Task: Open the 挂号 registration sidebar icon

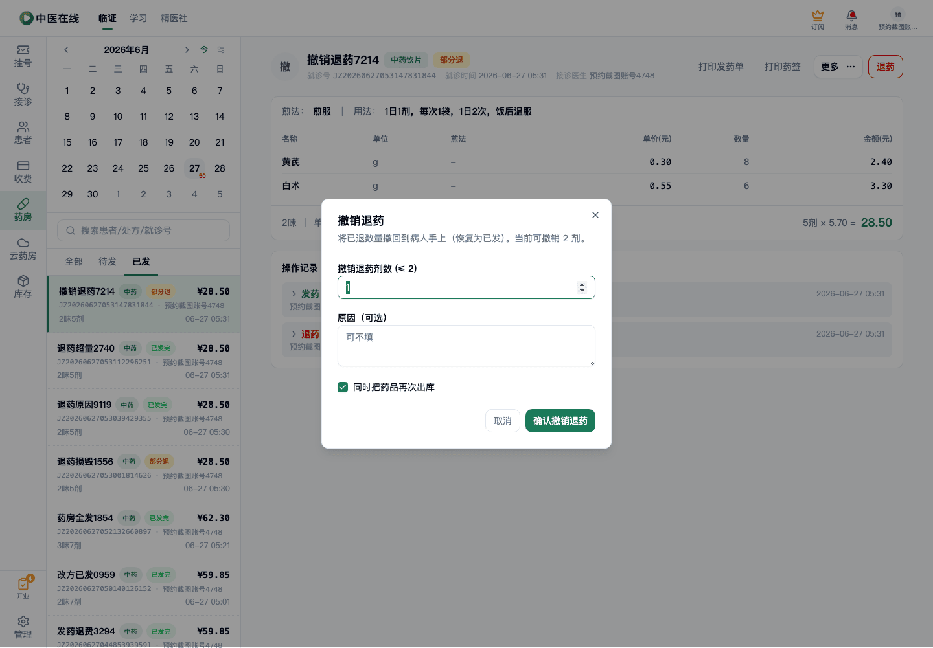Action: click(x=23, y=56)
